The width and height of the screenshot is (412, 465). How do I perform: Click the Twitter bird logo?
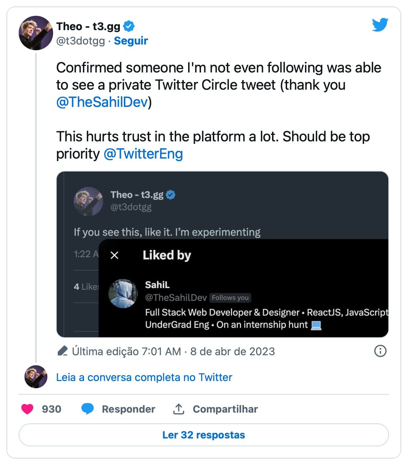[x=380, y=25]
